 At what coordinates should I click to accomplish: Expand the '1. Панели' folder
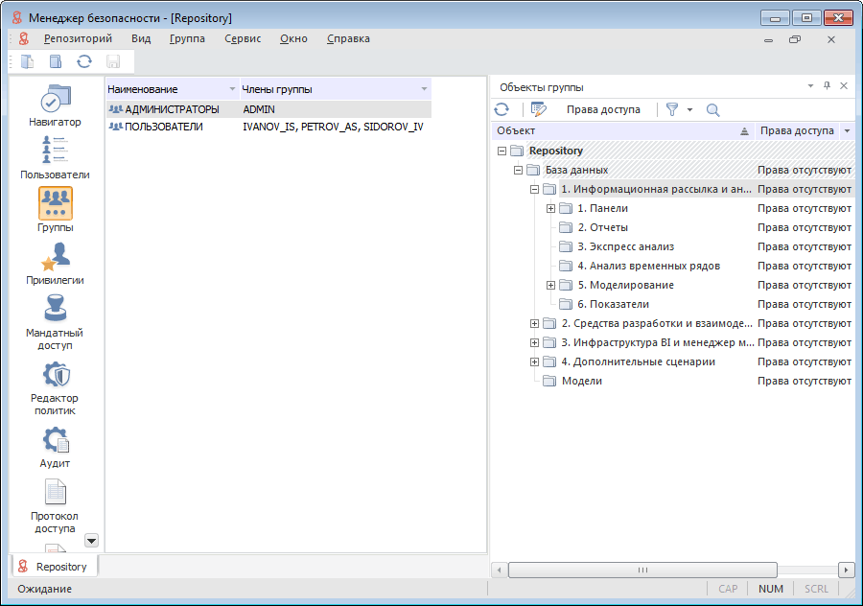pyautogui.click(x=550, y=208)
